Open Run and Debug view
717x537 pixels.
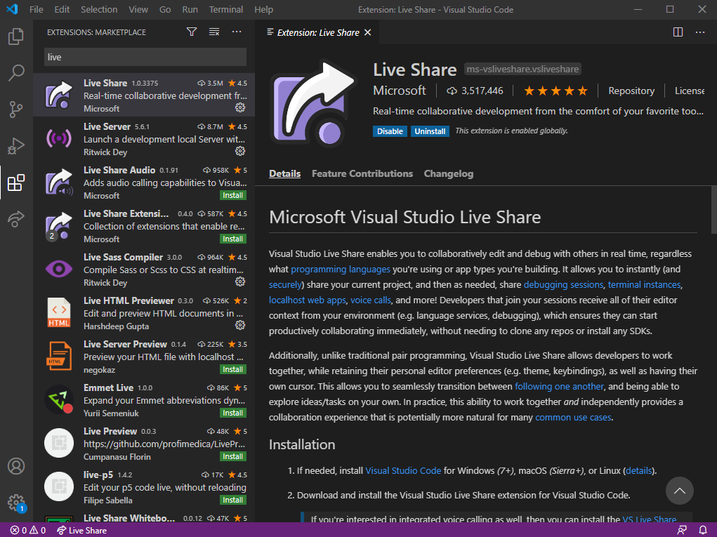[x=16, y=146]
